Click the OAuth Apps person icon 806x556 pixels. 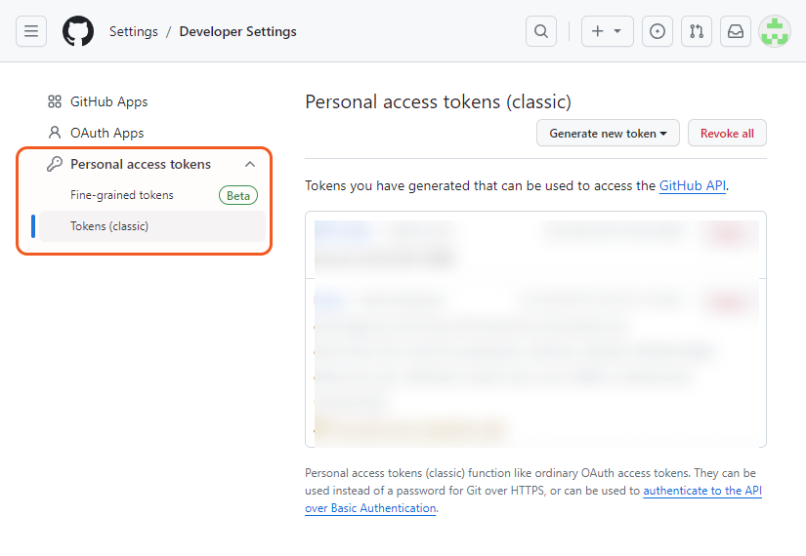coord(55,133)
